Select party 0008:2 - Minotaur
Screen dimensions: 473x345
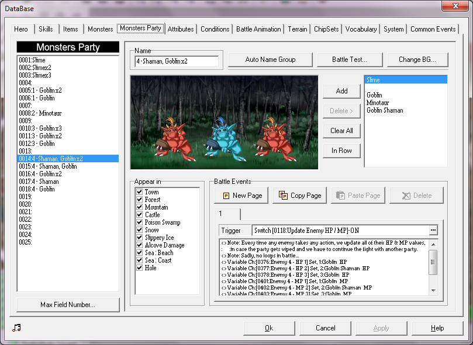pyautogui.click(x=68, y=113)
